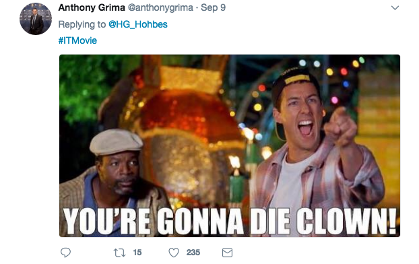Viewport: 419px width, 264px height.
Task: Expand the 'You're gonna die clown' meme image
Action: (x=230, y=145)
